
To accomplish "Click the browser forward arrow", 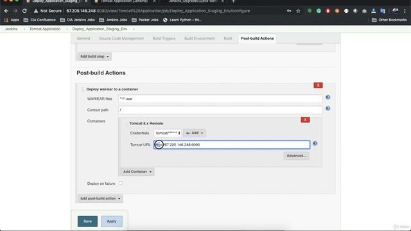I will pyautogui.click(x=15, y=11).
